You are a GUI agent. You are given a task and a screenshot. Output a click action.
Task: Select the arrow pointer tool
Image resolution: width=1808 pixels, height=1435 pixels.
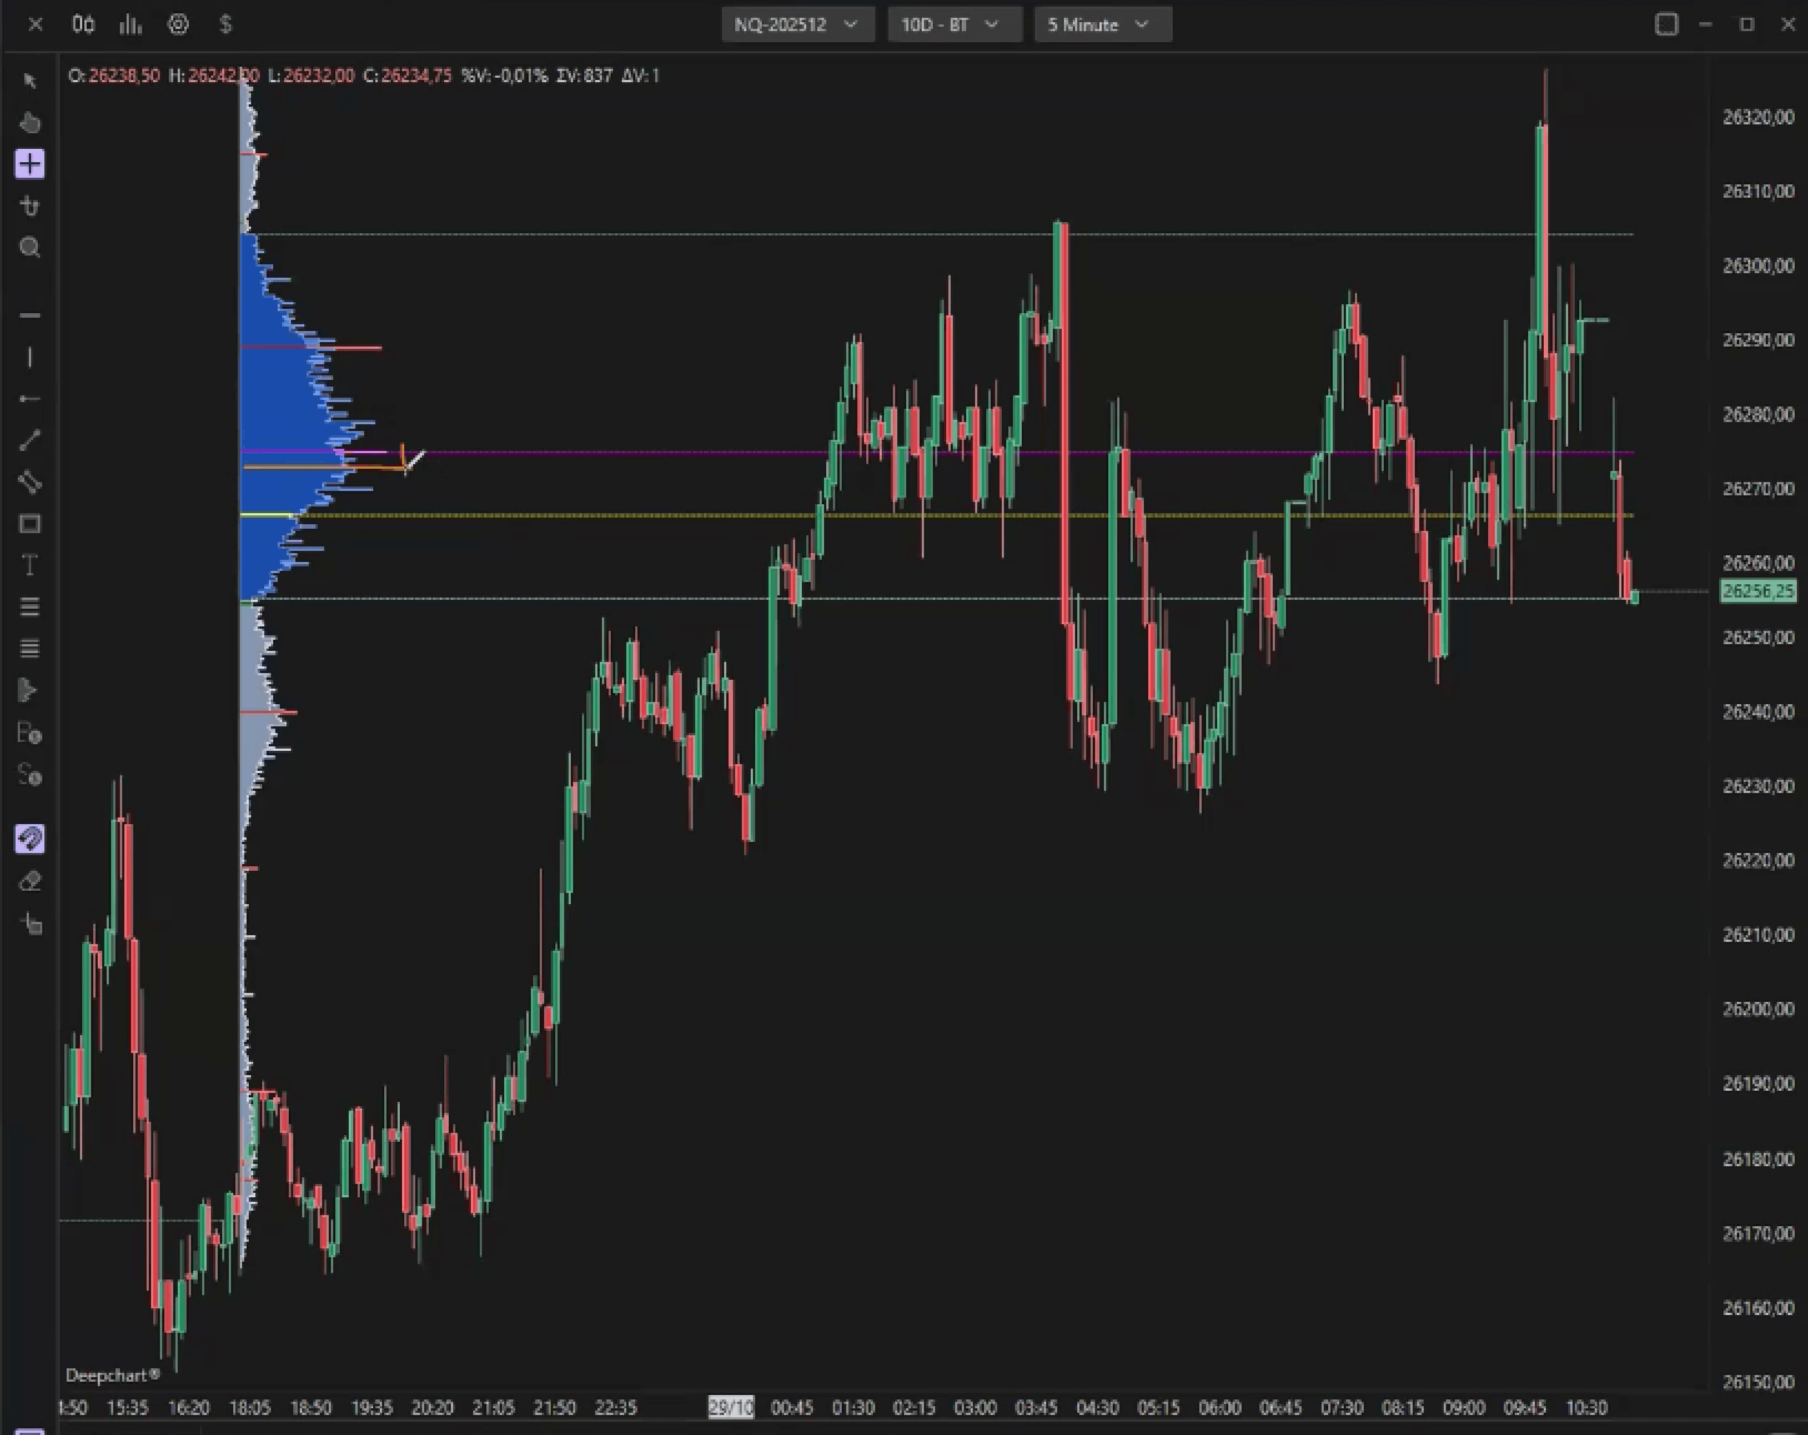[x=30, y=81]
